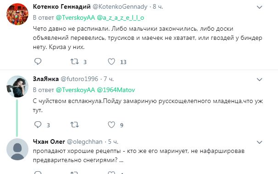Viewport: 278px width, 174px height.
Task: Click reply icon on ЗлаЯнка's tweet
Action: point(38,125)
